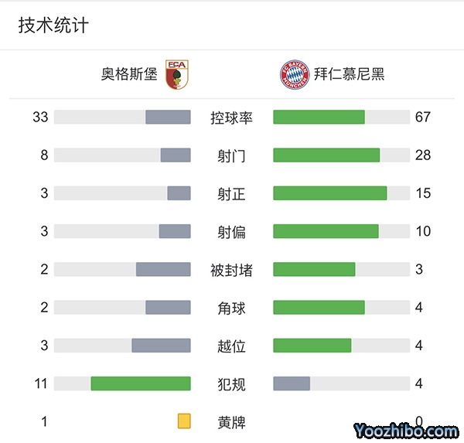This screenshot has height=443, width=464.
Task: Click the 技术统计 section heading
Action: (53, 26)
